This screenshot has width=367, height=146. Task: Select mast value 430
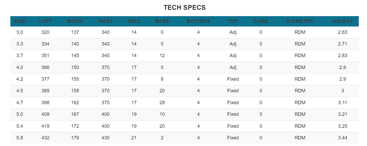tap(106, 138)
